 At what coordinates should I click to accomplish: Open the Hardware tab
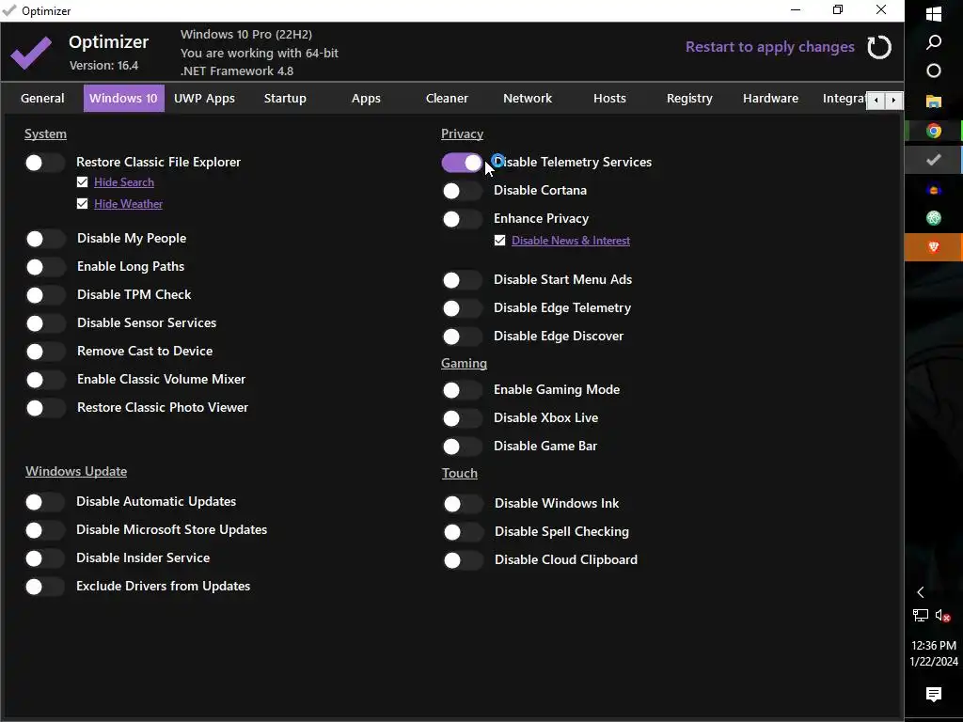pyautogui.click(x=771, y=98)
